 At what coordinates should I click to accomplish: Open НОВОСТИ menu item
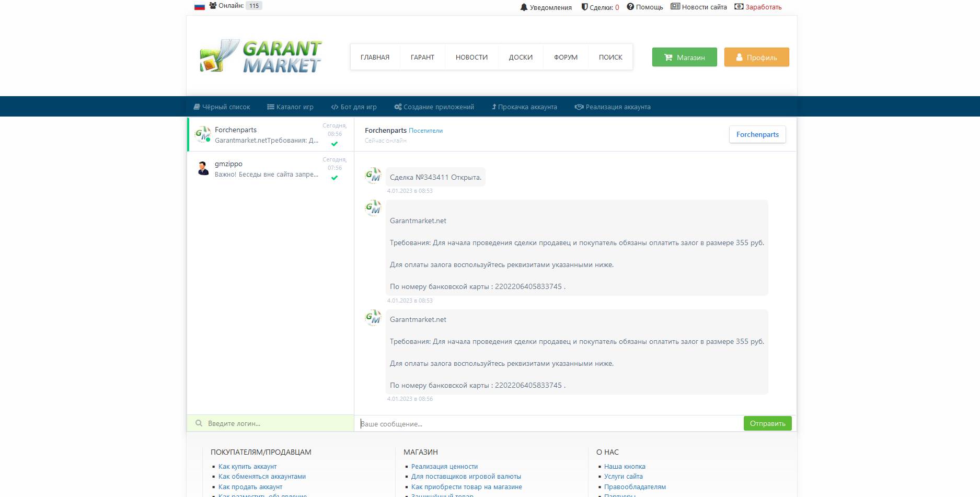point(471,57)
